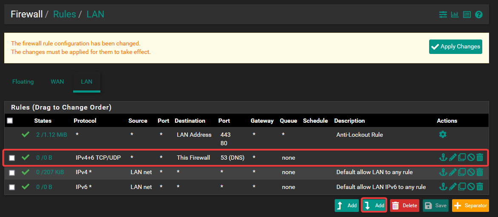Select all rules with header checkbox
The width and height of the screenshot is (498, 217).
(x=10, y=121)
